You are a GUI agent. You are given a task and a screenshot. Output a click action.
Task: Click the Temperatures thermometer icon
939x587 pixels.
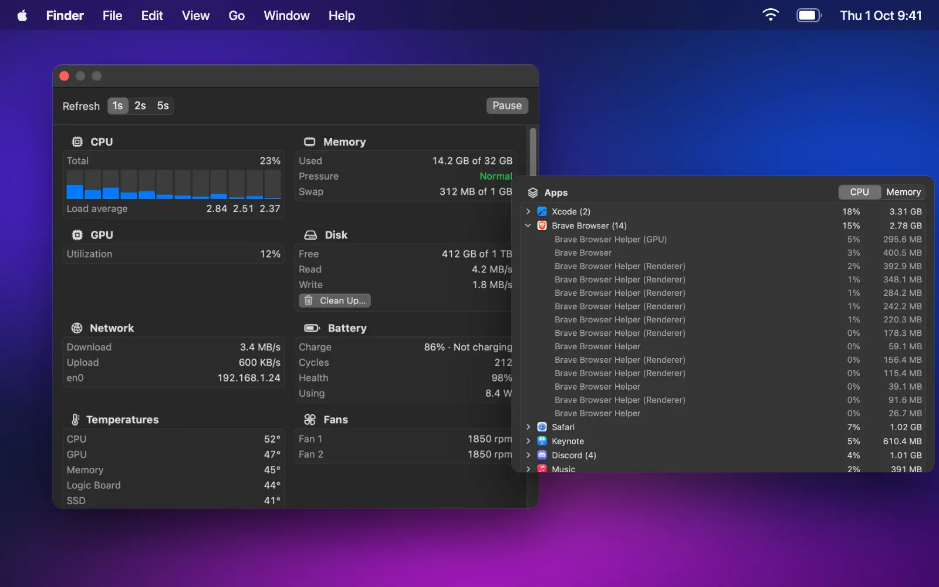pyautogui.click(x=76, y=420)
